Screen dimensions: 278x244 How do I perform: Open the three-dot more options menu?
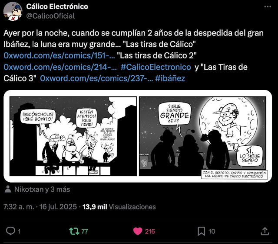(268, 7)
